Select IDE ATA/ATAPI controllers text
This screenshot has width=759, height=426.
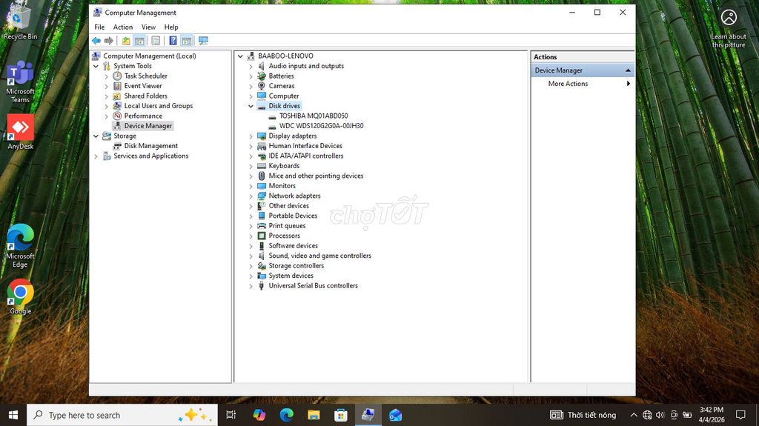(x=306, y=156)
